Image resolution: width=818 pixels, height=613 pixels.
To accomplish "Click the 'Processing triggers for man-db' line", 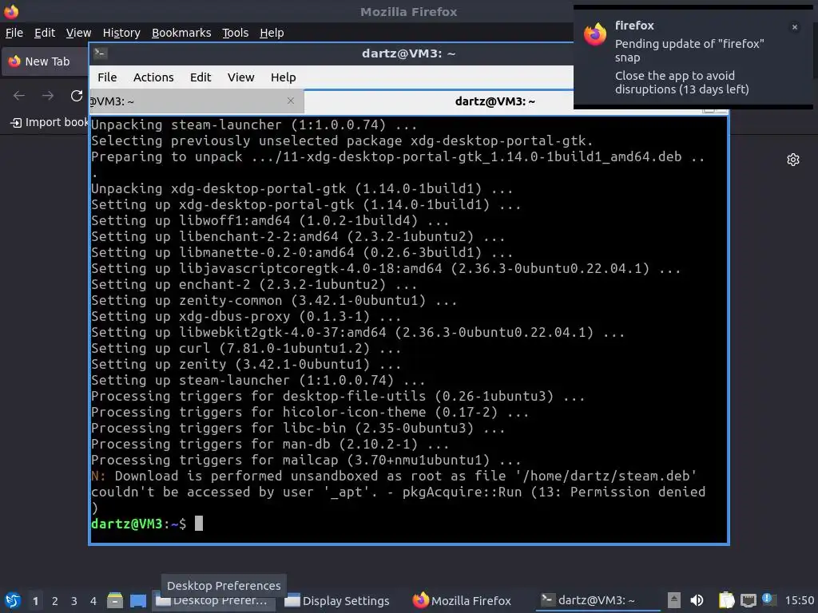I will pos(270,444).
